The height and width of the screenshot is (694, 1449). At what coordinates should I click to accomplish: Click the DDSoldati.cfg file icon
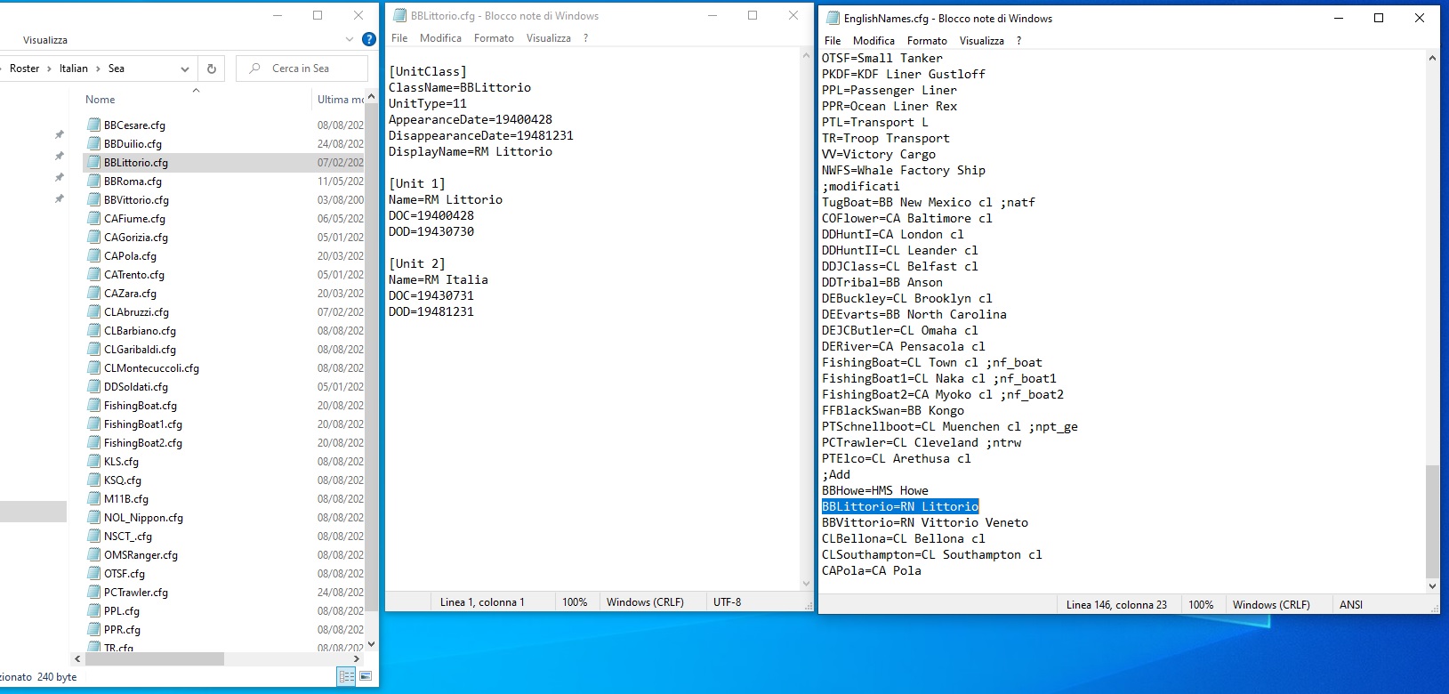coord(93,387)
